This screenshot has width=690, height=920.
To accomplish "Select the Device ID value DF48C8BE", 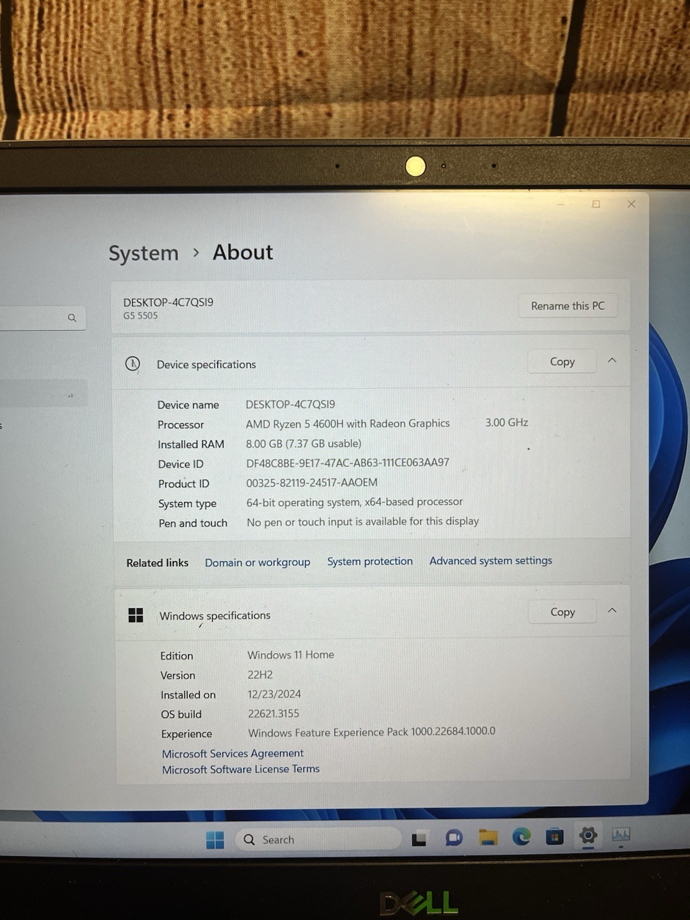I will (x=347, y=463).
